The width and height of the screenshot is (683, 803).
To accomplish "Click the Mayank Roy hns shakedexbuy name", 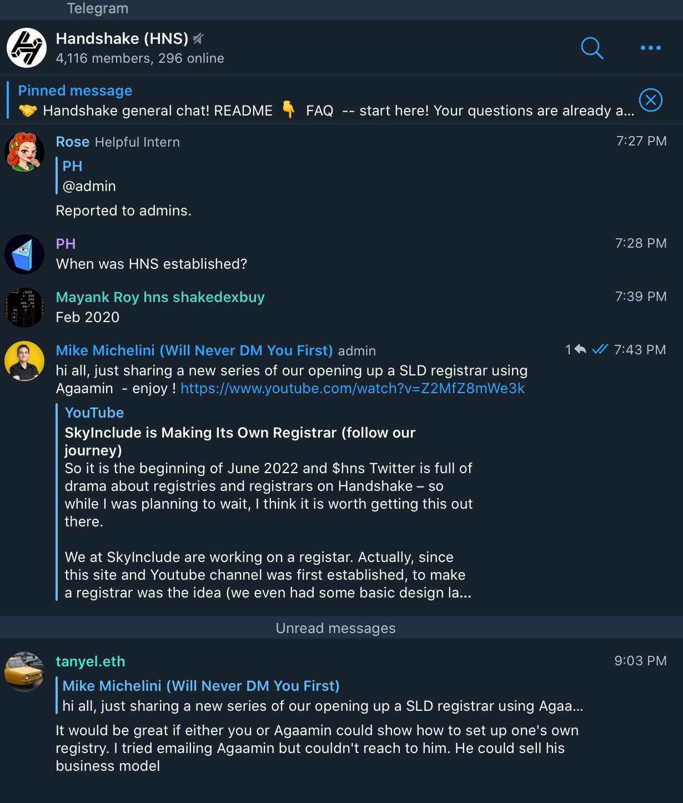I will (x=160, y=297).
